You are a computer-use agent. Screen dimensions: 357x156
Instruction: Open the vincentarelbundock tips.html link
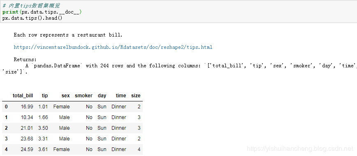click(x=113, y=47)
